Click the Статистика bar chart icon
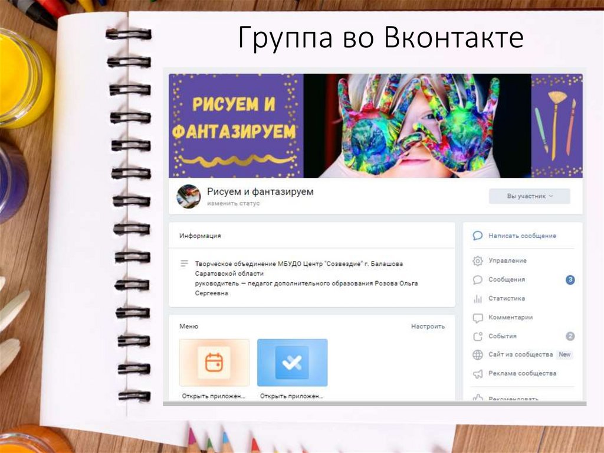Screen dimensions: 604x453 point(478,299)
